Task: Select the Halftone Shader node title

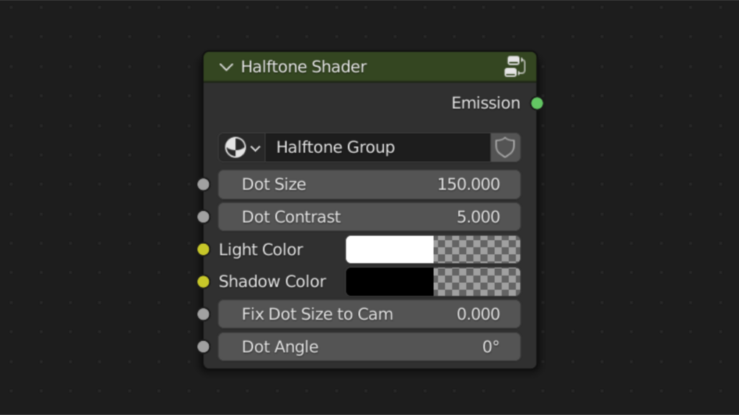Action: click(304, 67)
